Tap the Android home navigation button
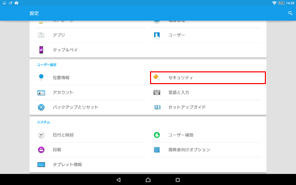This screenshot has height=185, width=296. [148, 180]
